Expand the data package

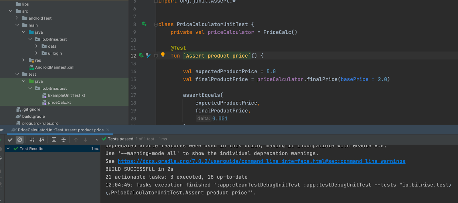click(36, 46)
